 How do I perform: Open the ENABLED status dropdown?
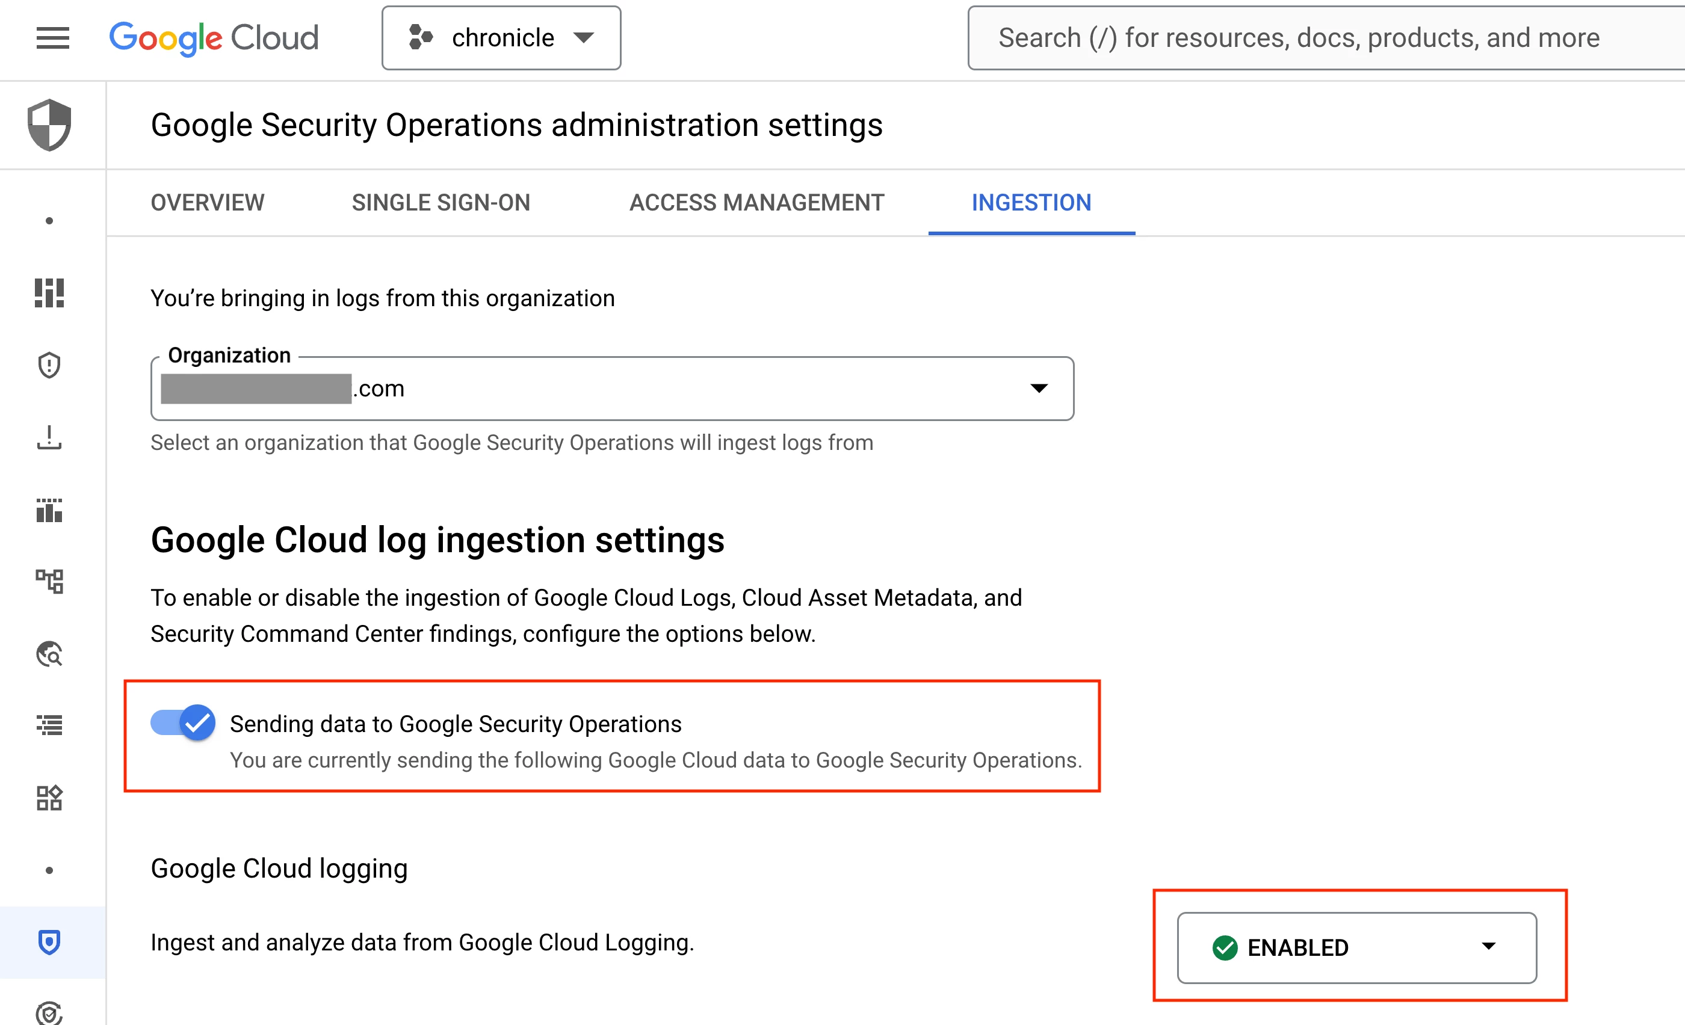pos(1357,948)
